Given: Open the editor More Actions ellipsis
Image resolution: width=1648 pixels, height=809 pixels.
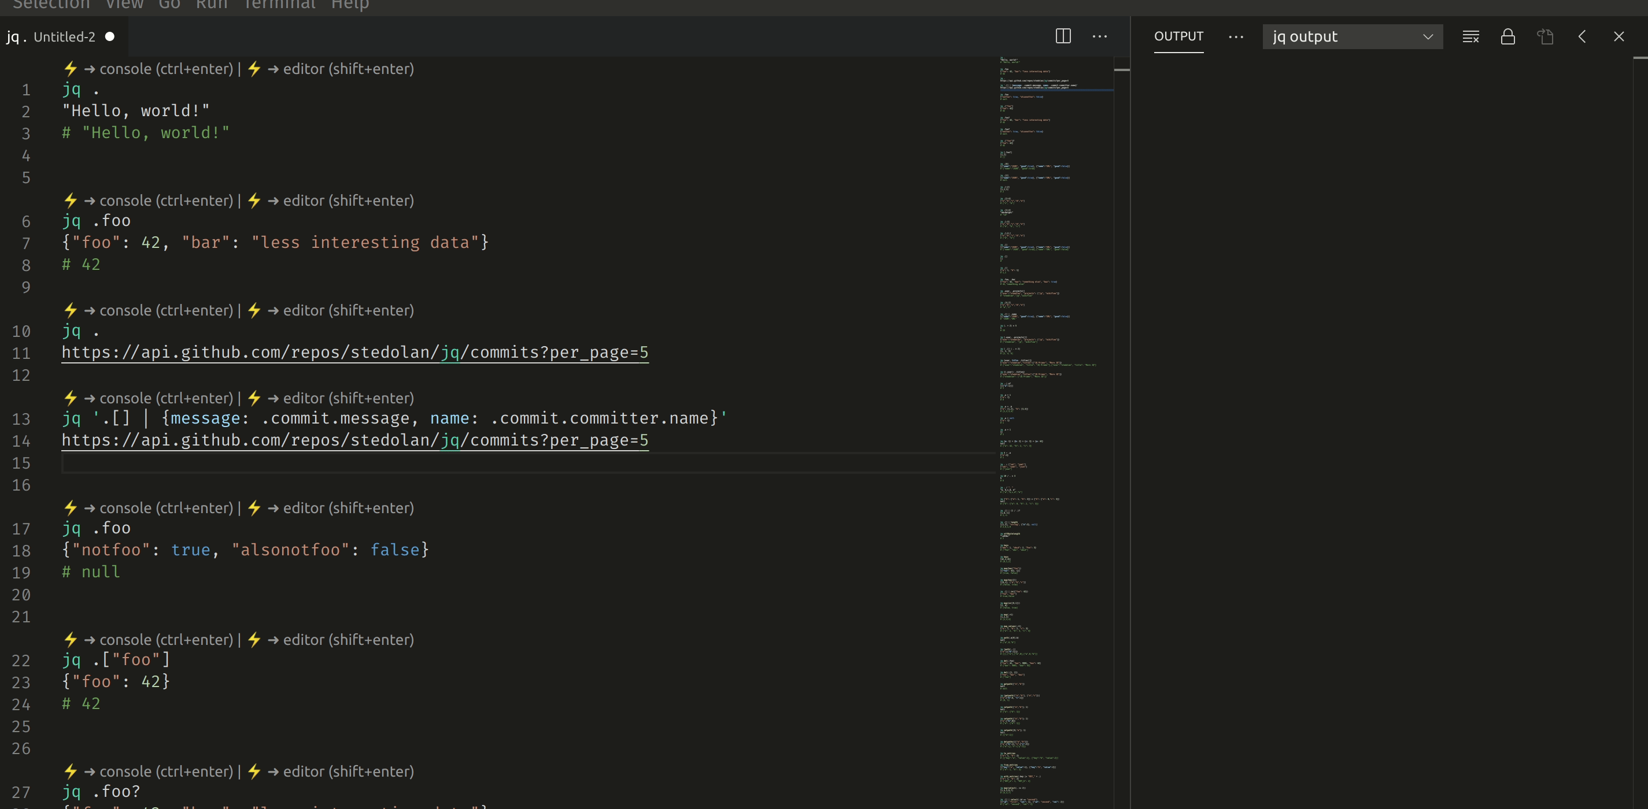Looking at the screenshot, I should pyautogui.click(x=1099, y=36).
